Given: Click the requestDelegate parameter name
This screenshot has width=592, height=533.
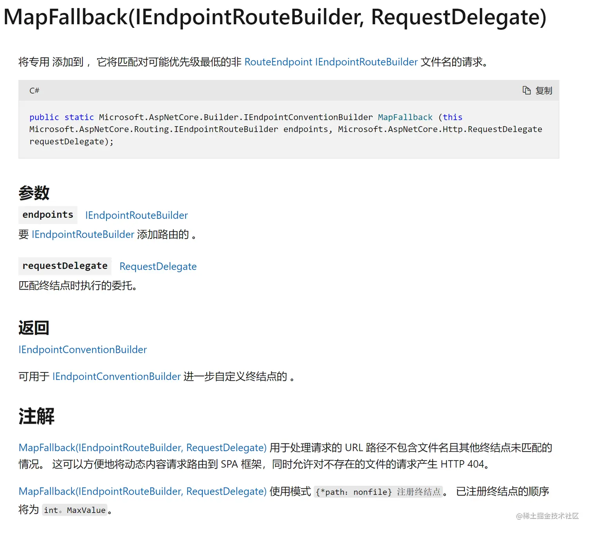Looking at the screenshot, I should (x=65, y=266).
